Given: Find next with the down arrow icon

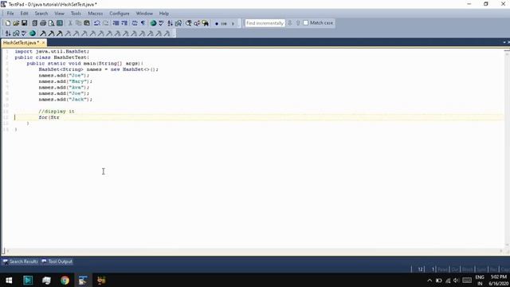Looking at the screenshot, I should [290, 23].
